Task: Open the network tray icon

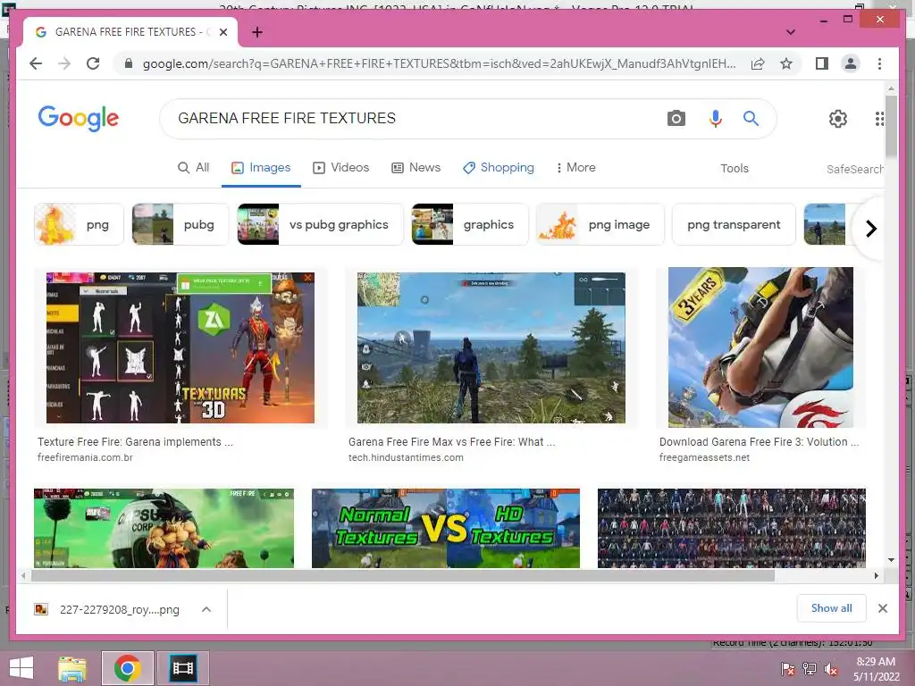Action: tap(810, 669)
